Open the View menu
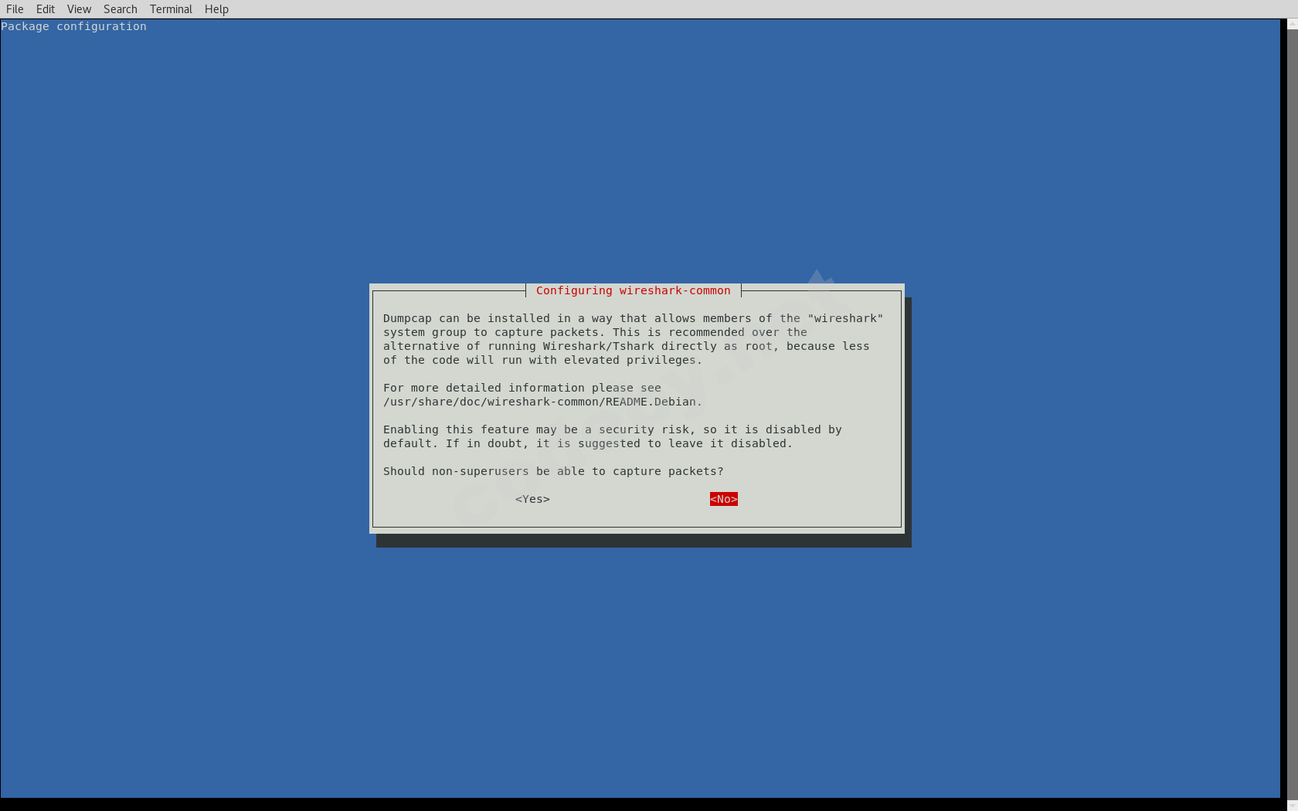The width and height of the screenshot is (1298, 811). [x=78, y=8]
